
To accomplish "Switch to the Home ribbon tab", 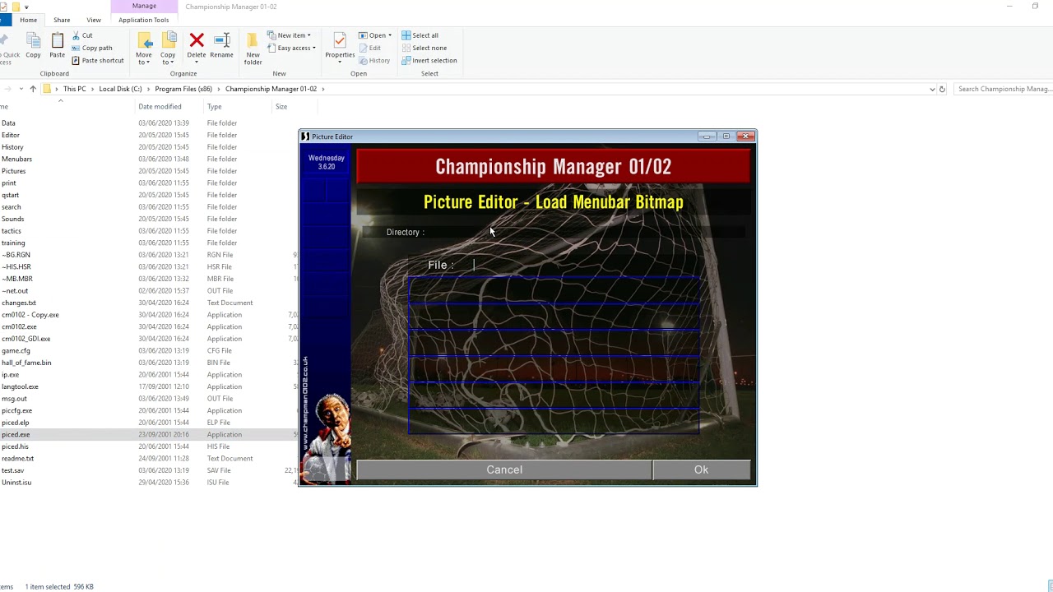I will tap(28, 20).
